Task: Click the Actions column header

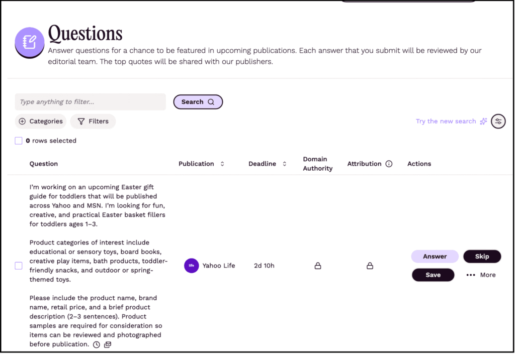Action: click(419, 163)
